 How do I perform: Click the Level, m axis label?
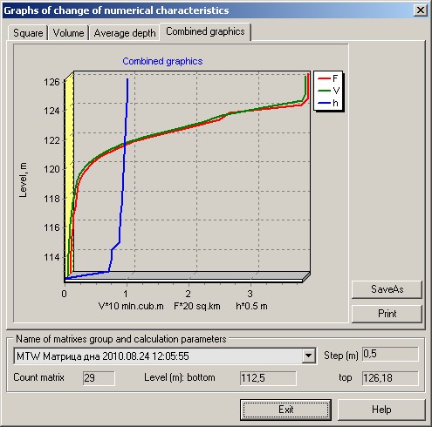[23, 180]
